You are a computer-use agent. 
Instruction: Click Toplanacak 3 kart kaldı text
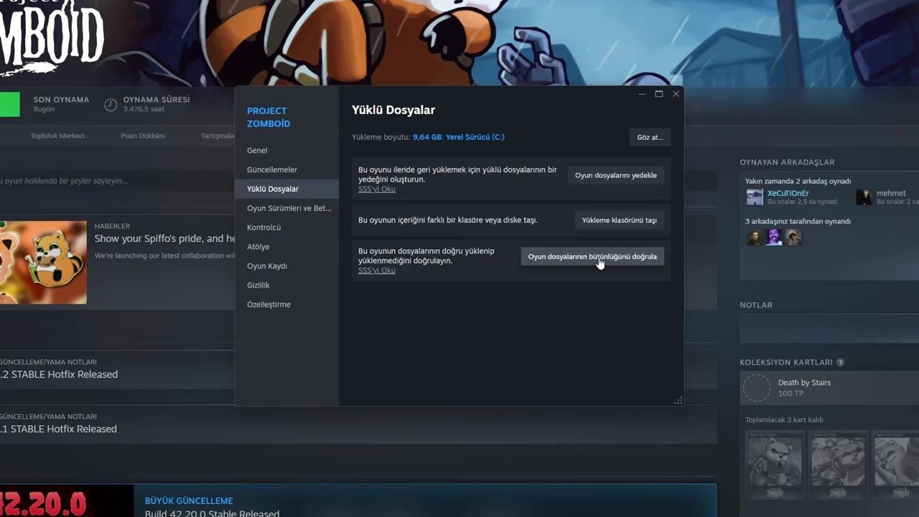tap(784, 420)
